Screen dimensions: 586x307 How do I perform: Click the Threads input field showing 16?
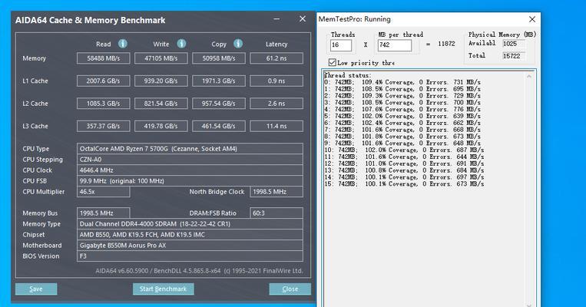(341, 45)
